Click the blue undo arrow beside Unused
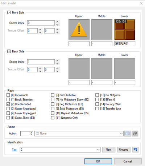This screenshot has height=166, width=145. coord(136,150)
